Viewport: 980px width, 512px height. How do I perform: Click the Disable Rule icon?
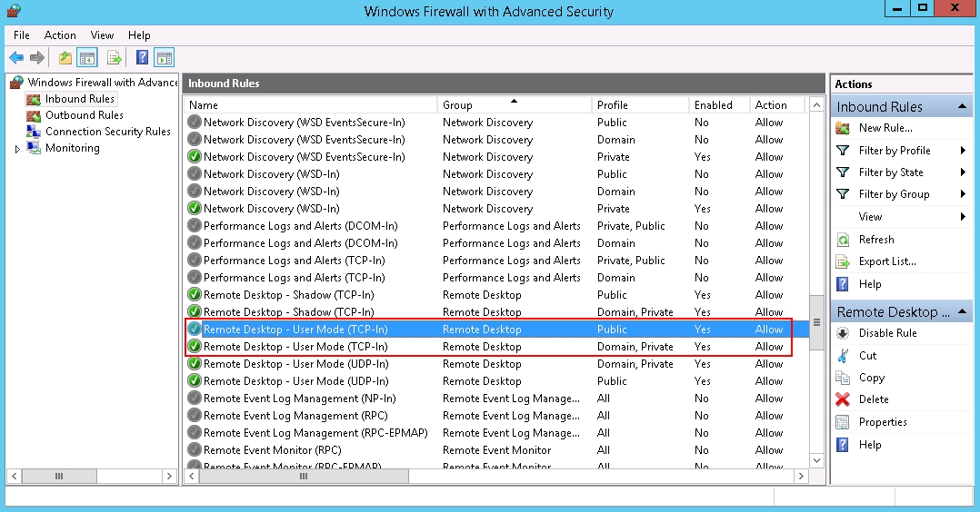click(843, 333)
